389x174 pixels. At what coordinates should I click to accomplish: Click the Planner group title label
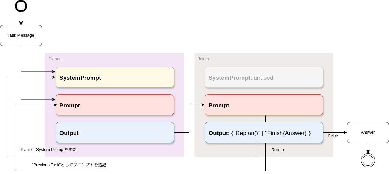click(56, 59)
